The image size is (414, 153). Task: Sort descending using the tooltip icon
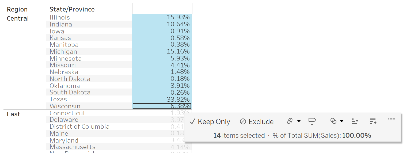click(373, 121)
